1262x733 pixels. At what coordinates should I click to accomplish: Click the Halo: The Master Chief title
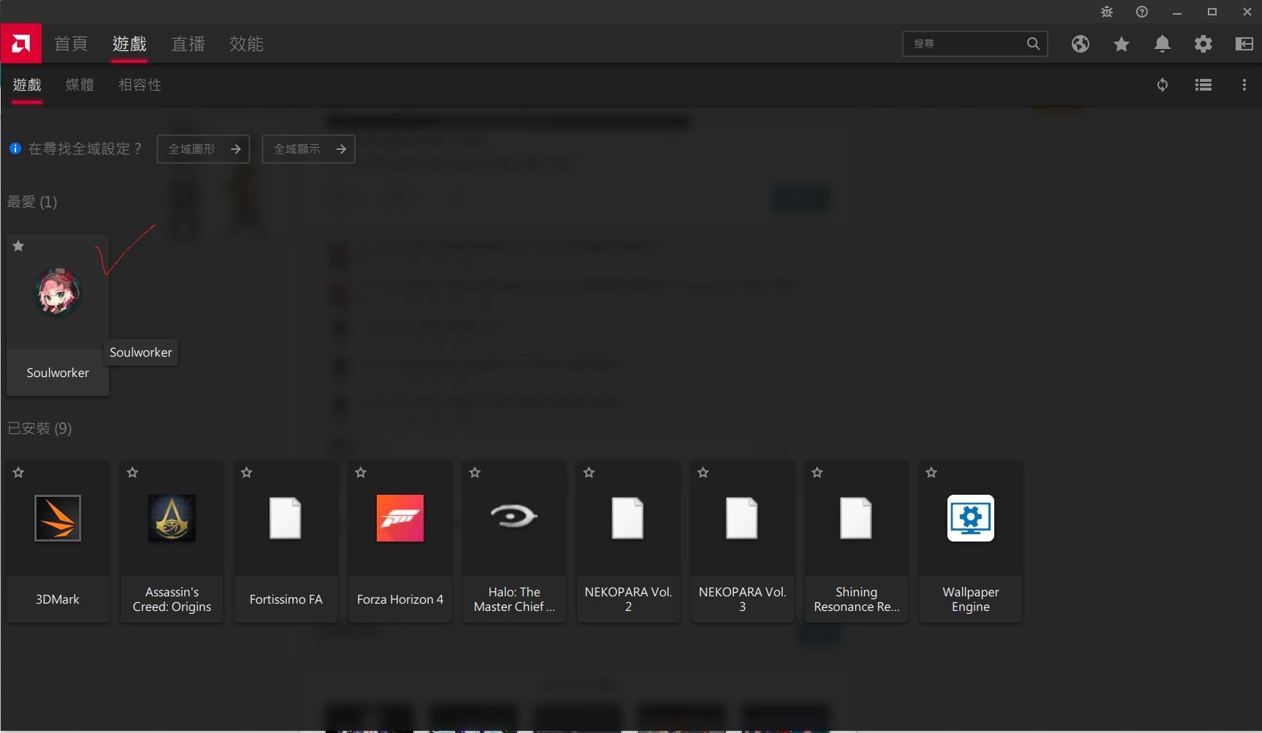click(x=514, y=599)
